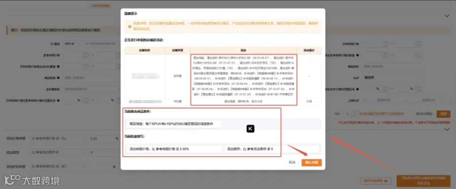Screen dimensions: 456x189
Task: Click the 商品名称 input field on right
Action: click(x=393, y=66)
